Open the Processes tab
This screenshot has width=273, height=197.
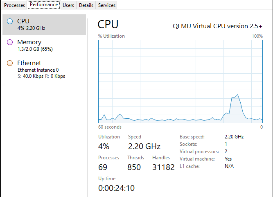pos(14,5)
